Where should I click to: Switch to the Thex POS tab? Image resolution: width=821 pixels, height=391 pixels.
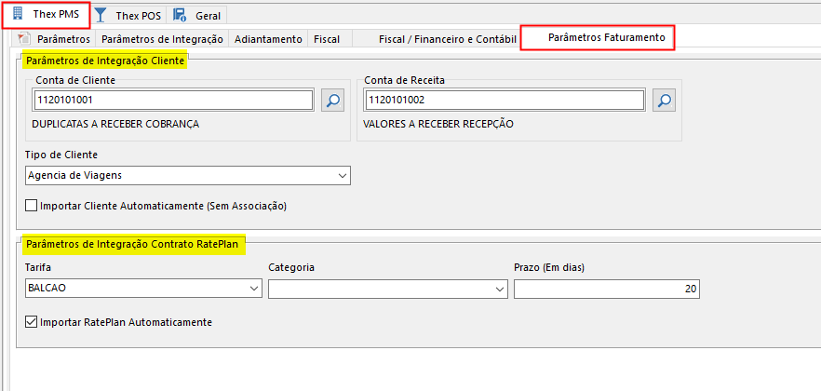click(138, 16)
